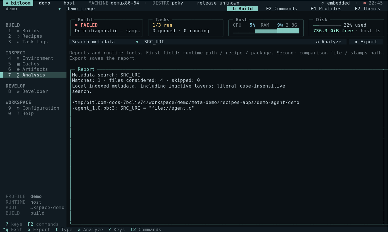Click the host CPU RAM usage graph
Viewport: 388px width, 232px height.
(266, 31)
